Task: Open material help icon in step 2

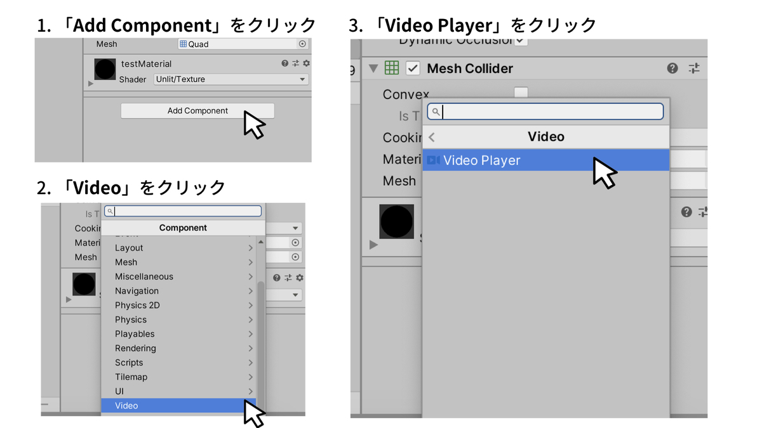Action: [277, 278]
